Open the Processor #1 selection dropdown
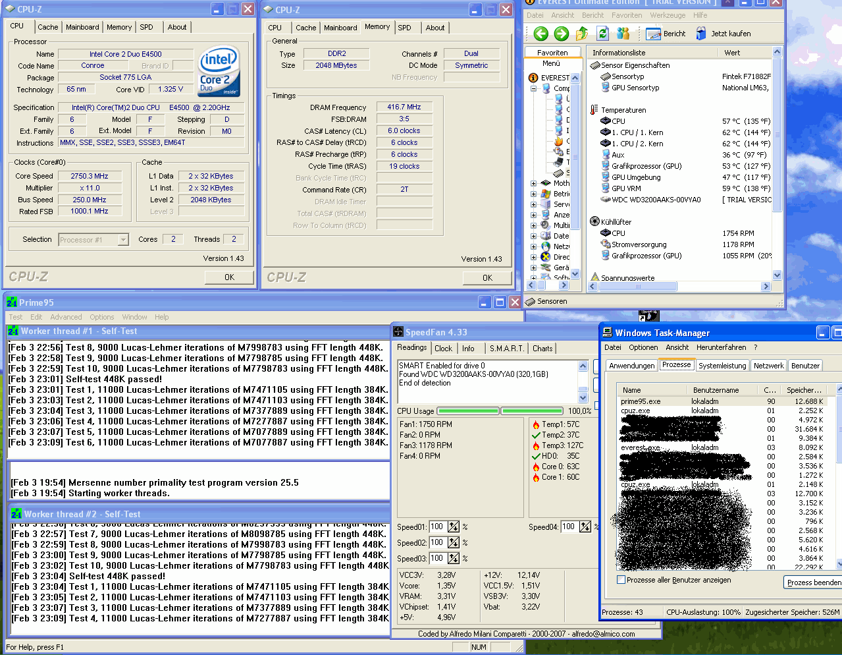Screen dimensions: 842x655 tap(123, 240)
